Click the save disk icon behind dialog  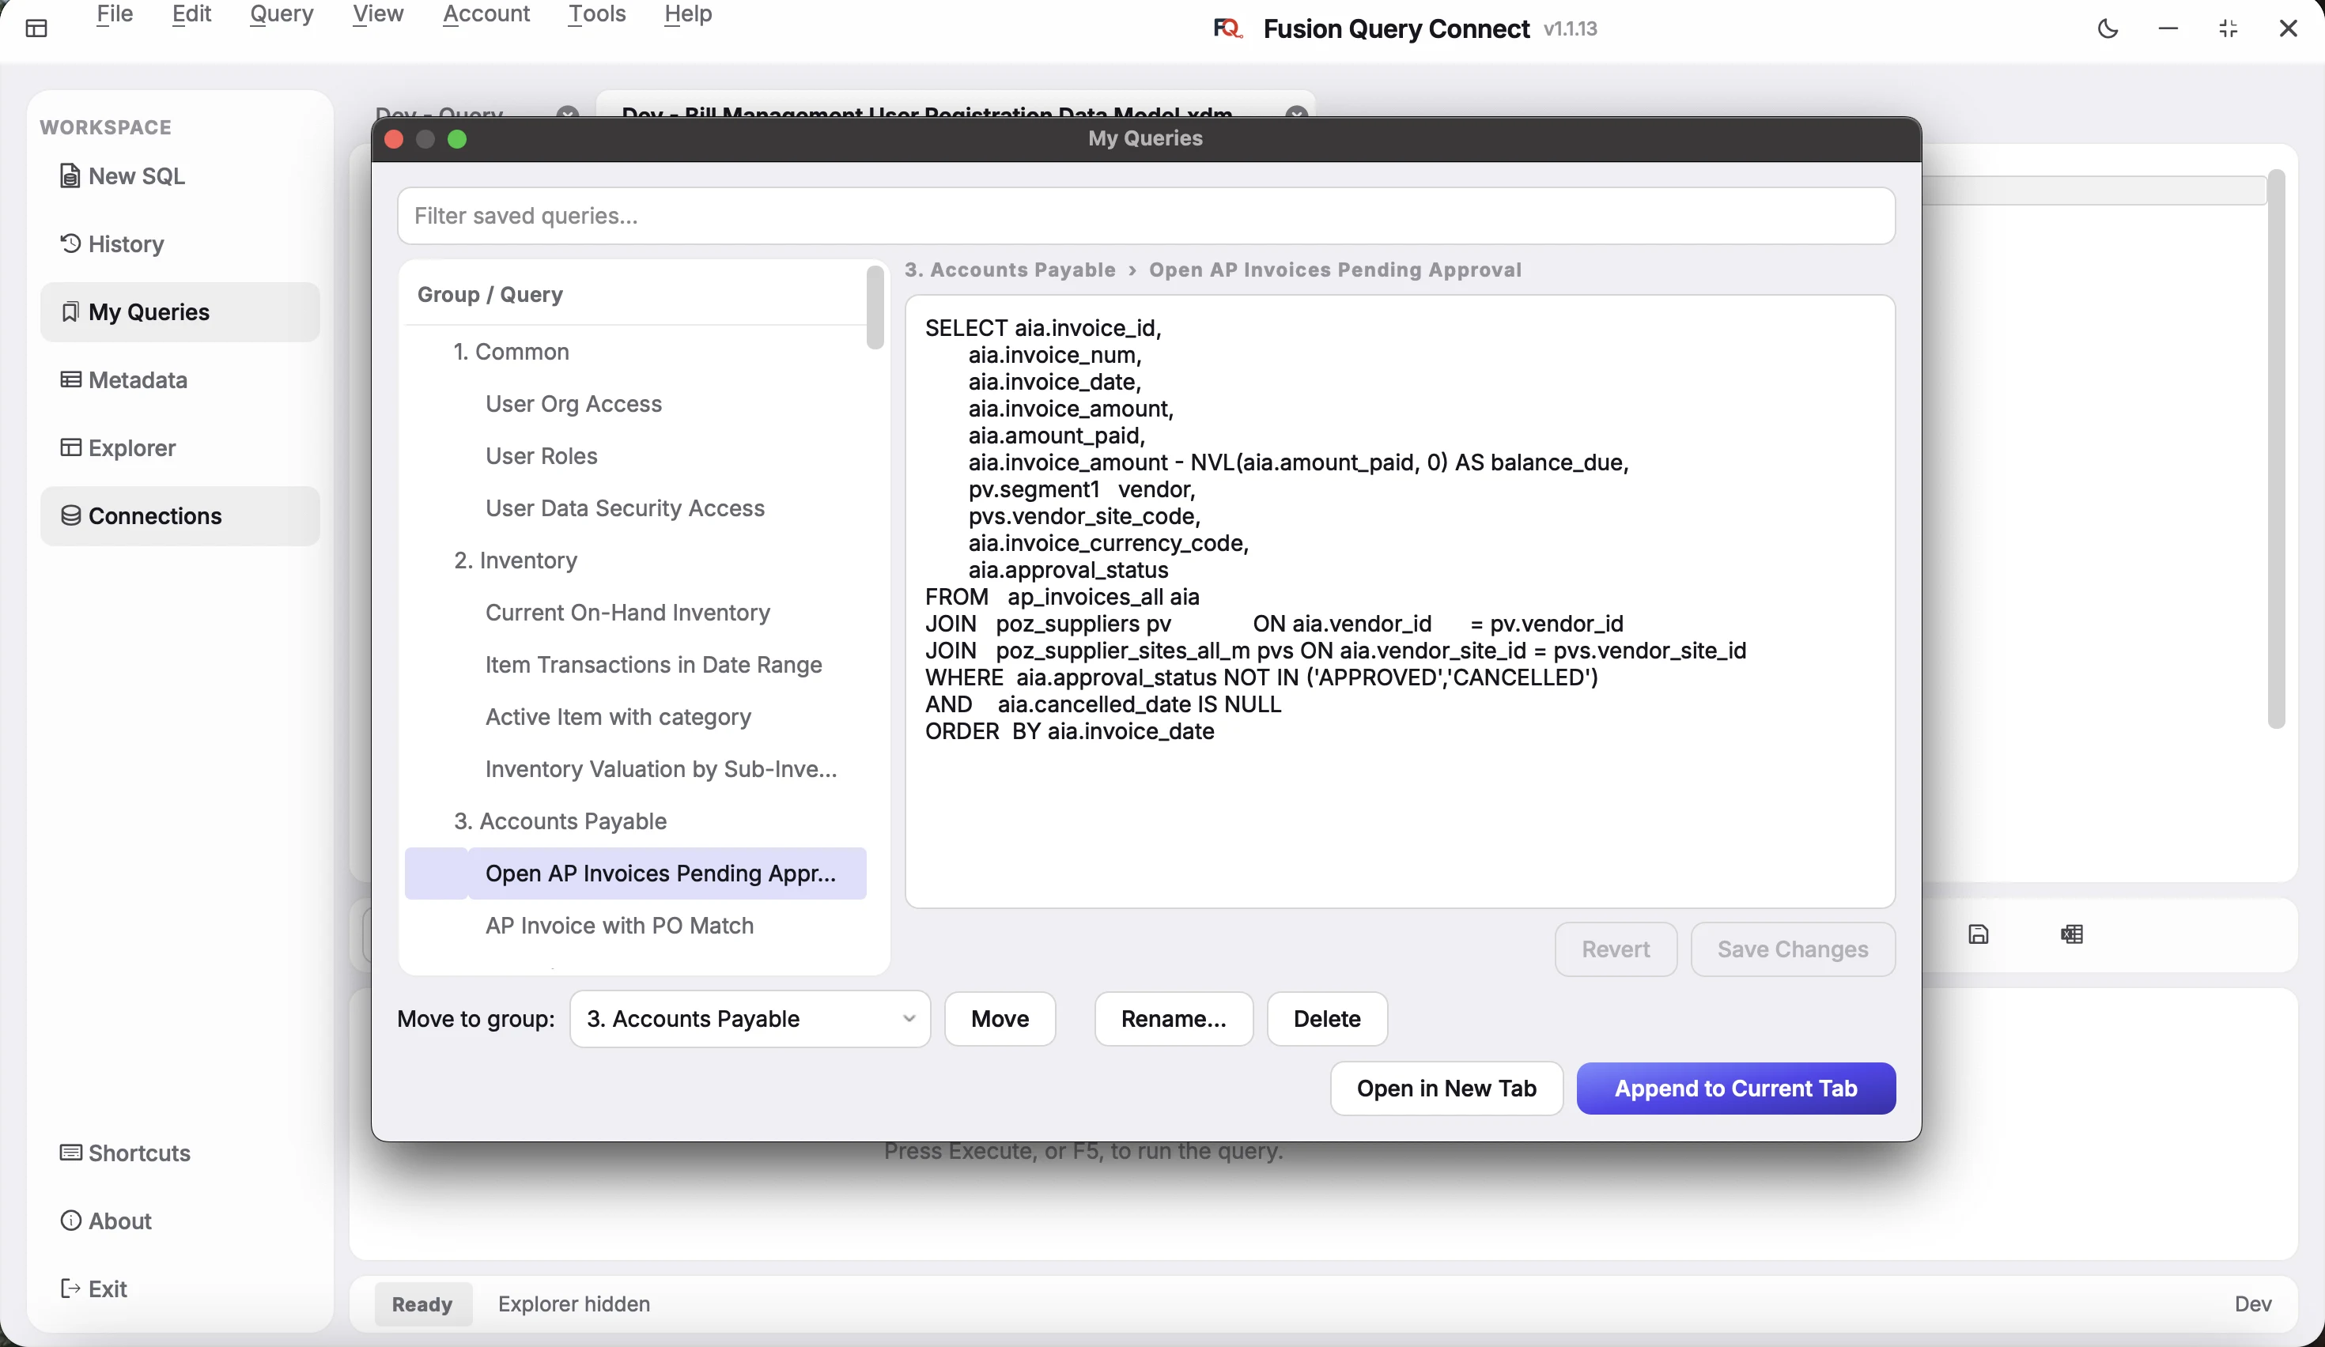(1978, 935)
